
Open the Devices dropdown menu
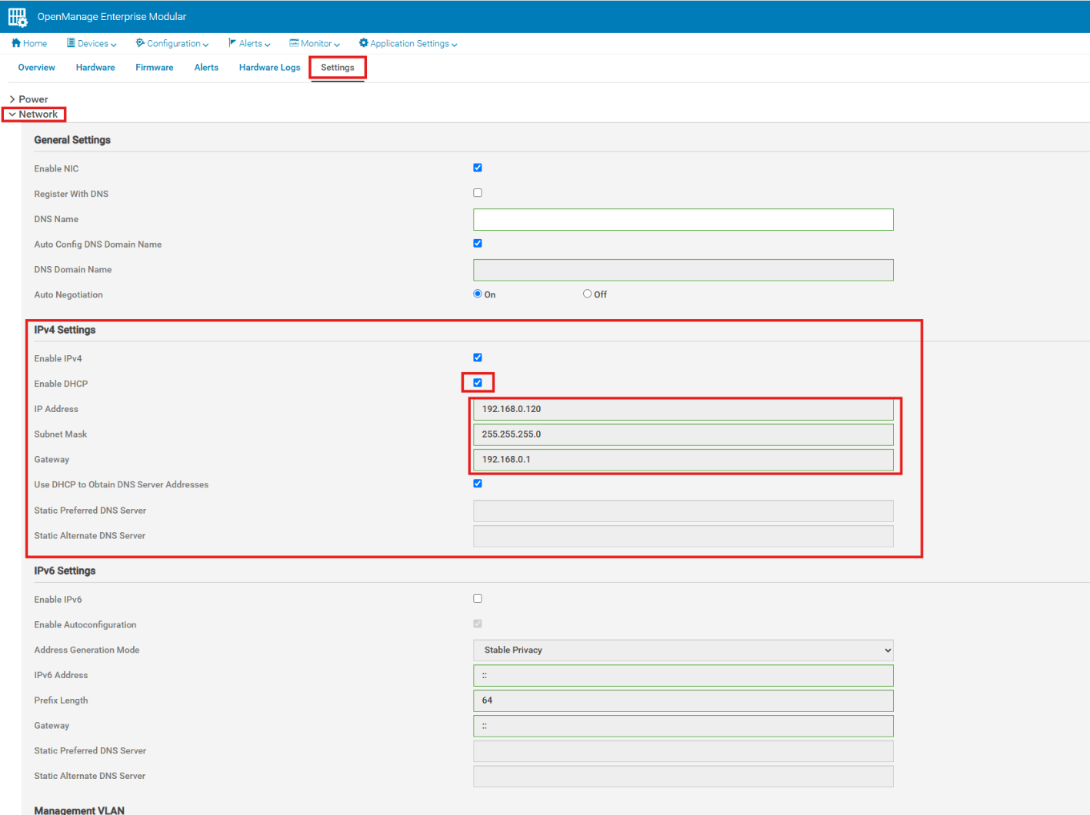click(92, 44)
